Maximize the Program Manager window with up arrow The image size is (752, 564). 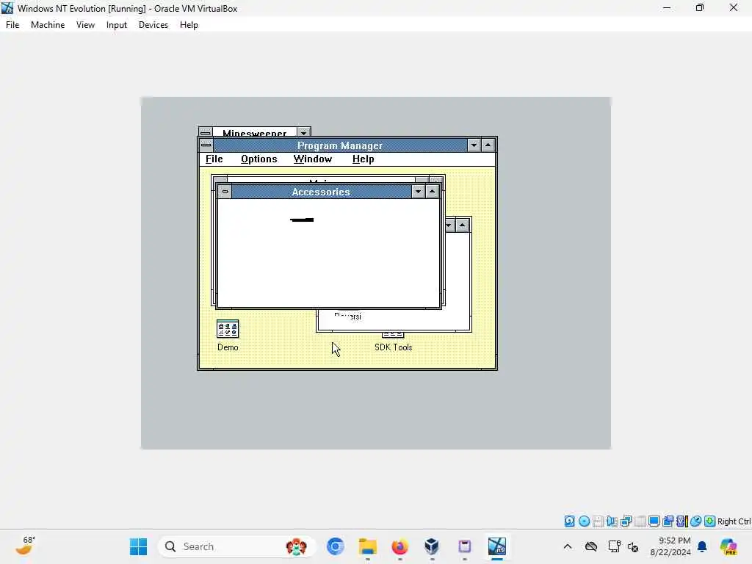click(x=488, y=145)
